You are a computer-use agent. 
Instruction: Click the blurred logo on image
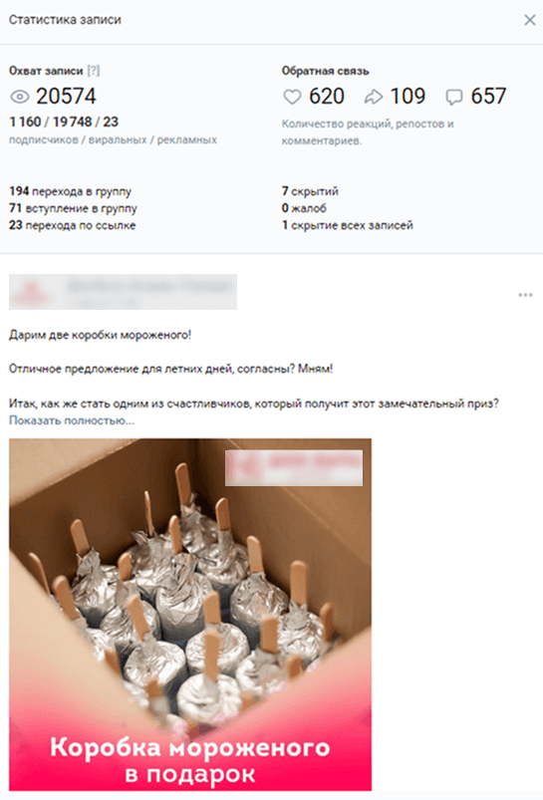pos(294,468)
